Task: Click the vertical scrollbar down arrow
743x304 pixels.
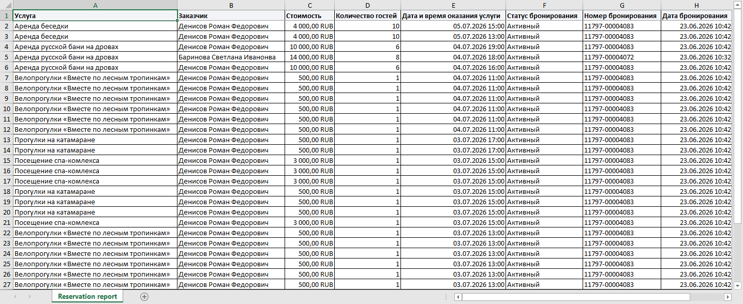Action: [737, 285]
